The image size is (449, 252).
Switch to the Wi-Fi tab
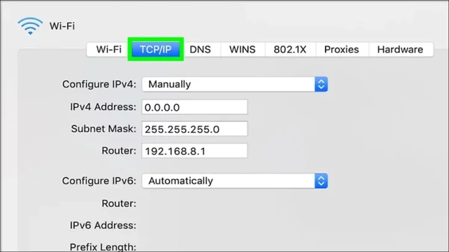[x=109, y=49]
